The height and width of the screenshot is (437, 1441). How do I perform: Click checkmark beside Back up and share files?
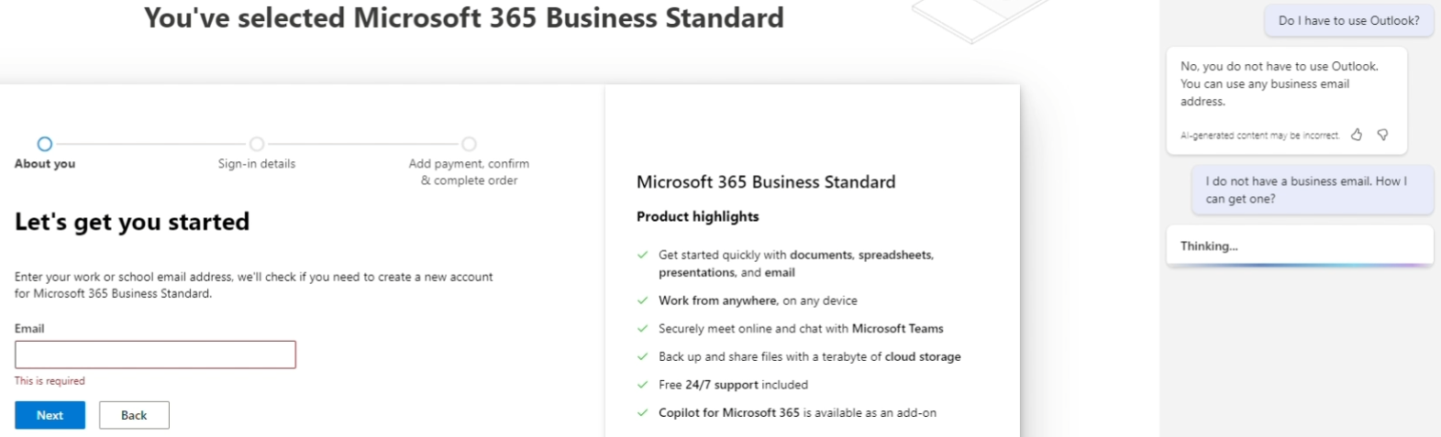coord(643,357)
